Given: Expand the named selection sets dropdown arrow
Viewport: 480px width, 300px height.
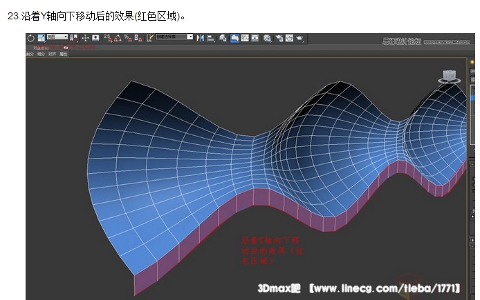Looking at the screenshot, I should [x=190, y=37].
